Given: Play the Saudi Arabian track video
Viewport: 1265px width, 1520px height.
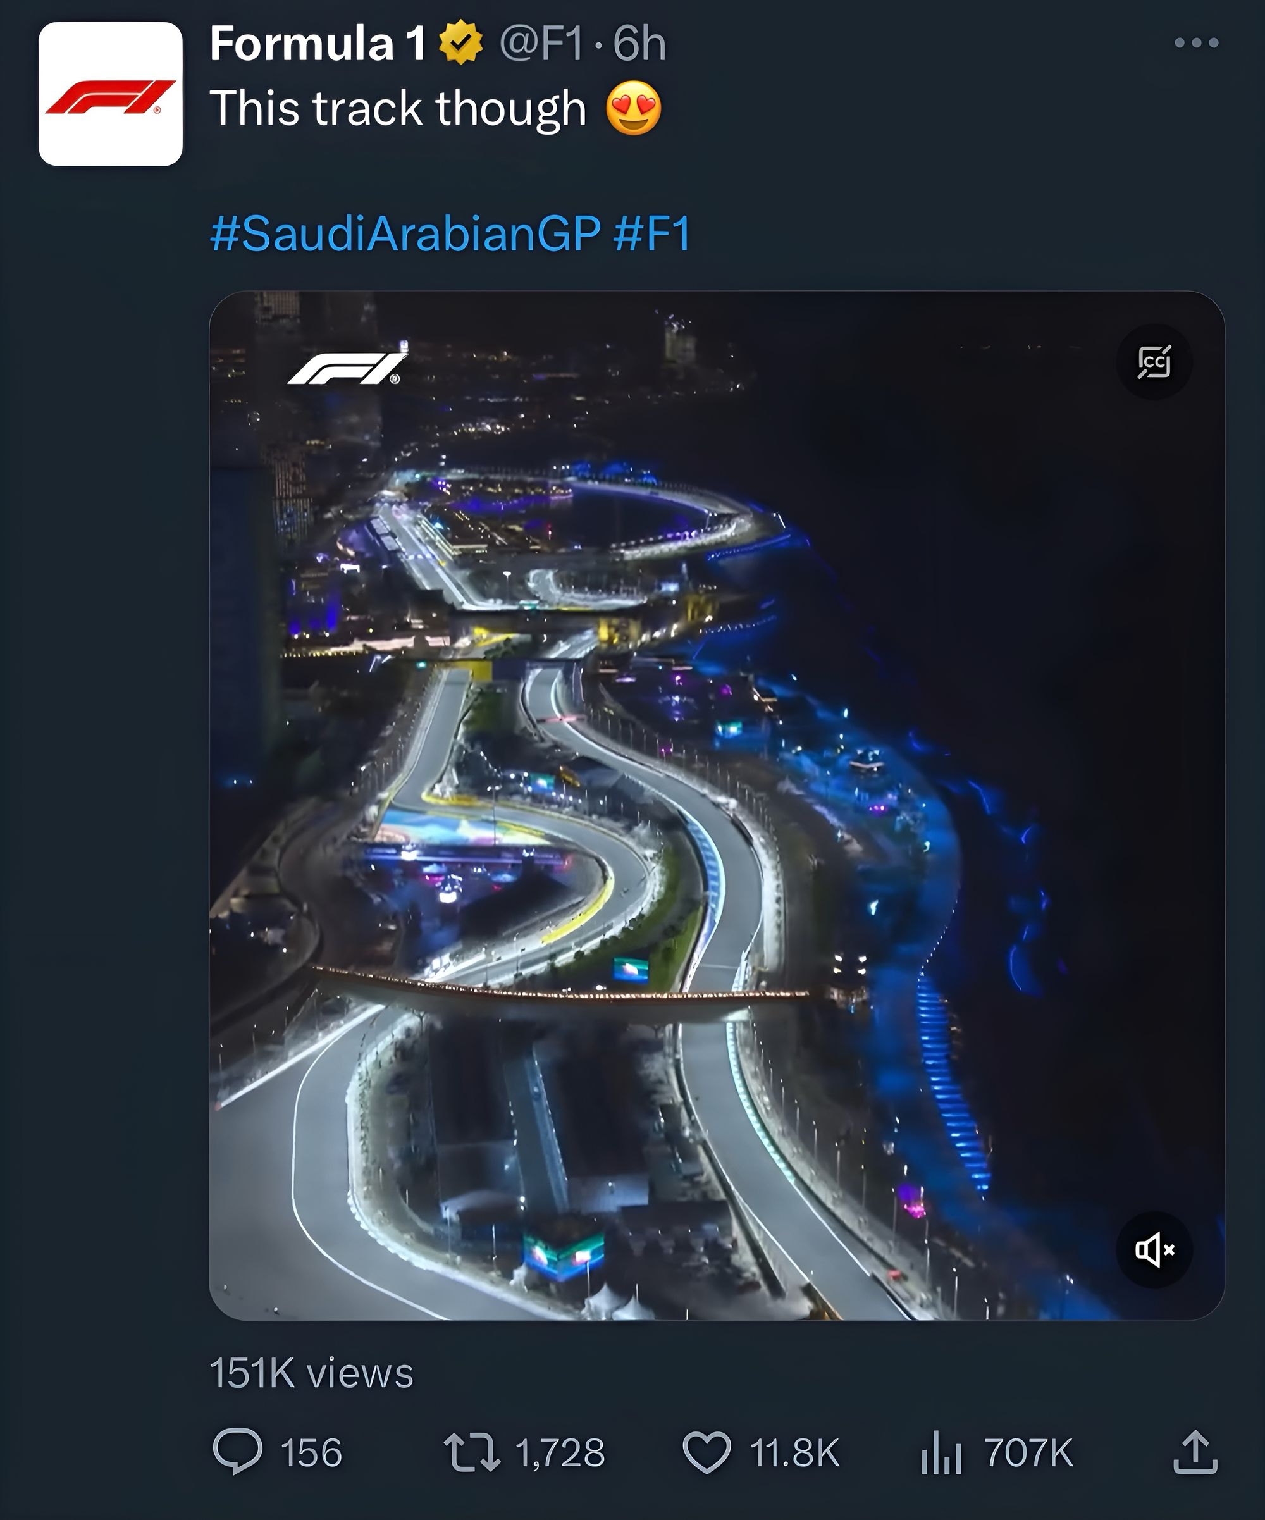Looking at the screenshot, I should (x=717, y=806).
